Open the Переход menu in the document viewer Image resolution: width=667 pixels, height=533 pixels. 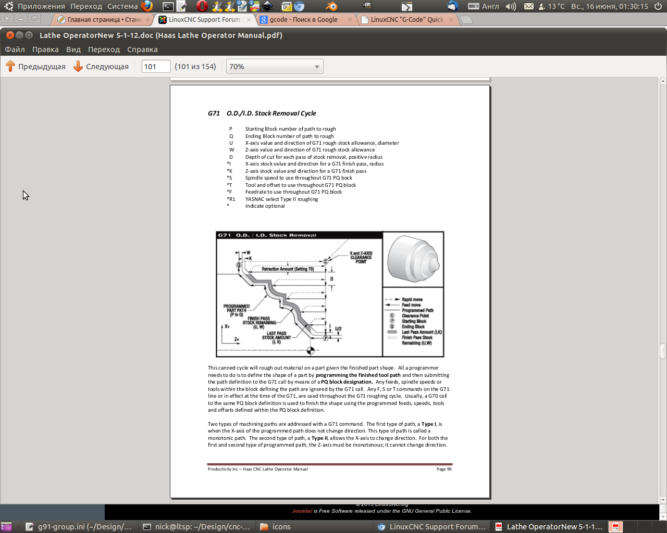pos(104,49)
